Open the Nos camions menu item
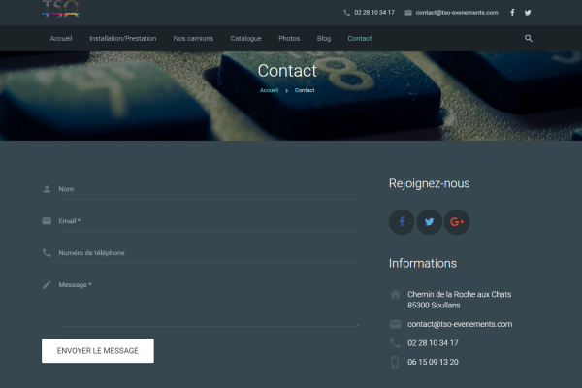The image size is (582, 388). coord(193,38)
